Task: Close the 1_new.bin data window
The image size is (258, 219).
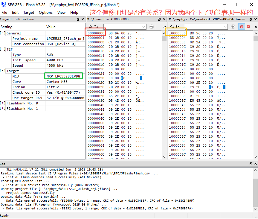Action: pyautogui.click(x=164, y=19)
